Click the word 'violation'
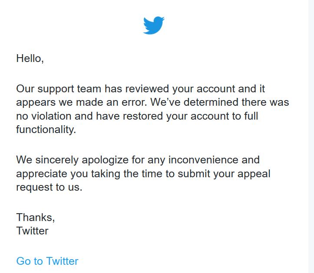This screenshot has height=273, width=314. pyautogui.click(x=51, y=116)
